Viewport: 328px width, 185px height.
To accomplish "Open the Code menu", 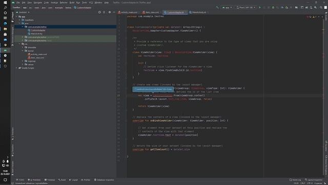I will coord(46,3).
